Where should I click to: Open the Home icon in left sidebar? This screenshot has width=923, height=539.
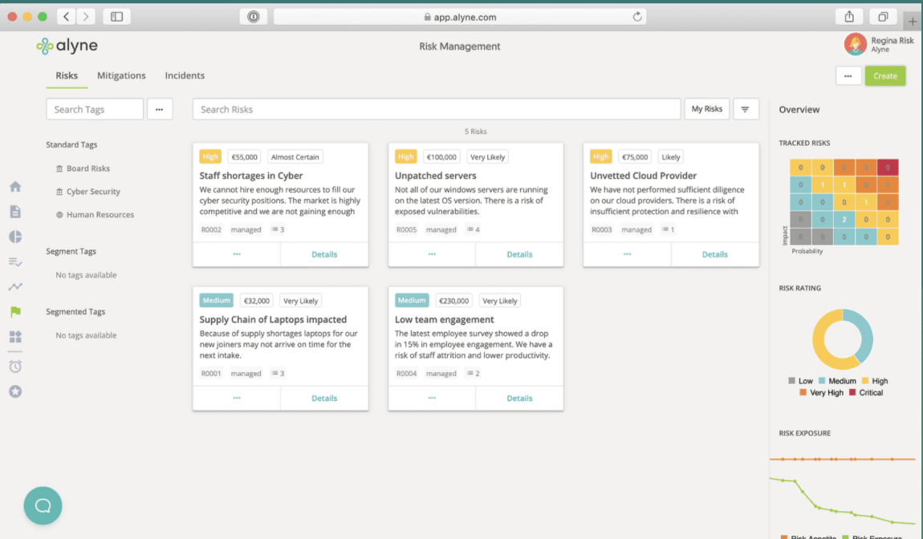click(x=15, y=187)
